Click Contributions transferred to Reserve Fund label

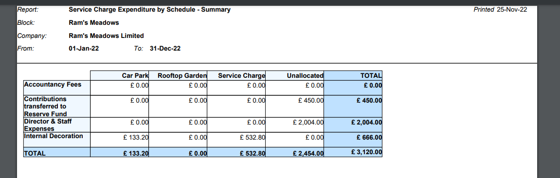pyautogui.click(x=45, y=107)
